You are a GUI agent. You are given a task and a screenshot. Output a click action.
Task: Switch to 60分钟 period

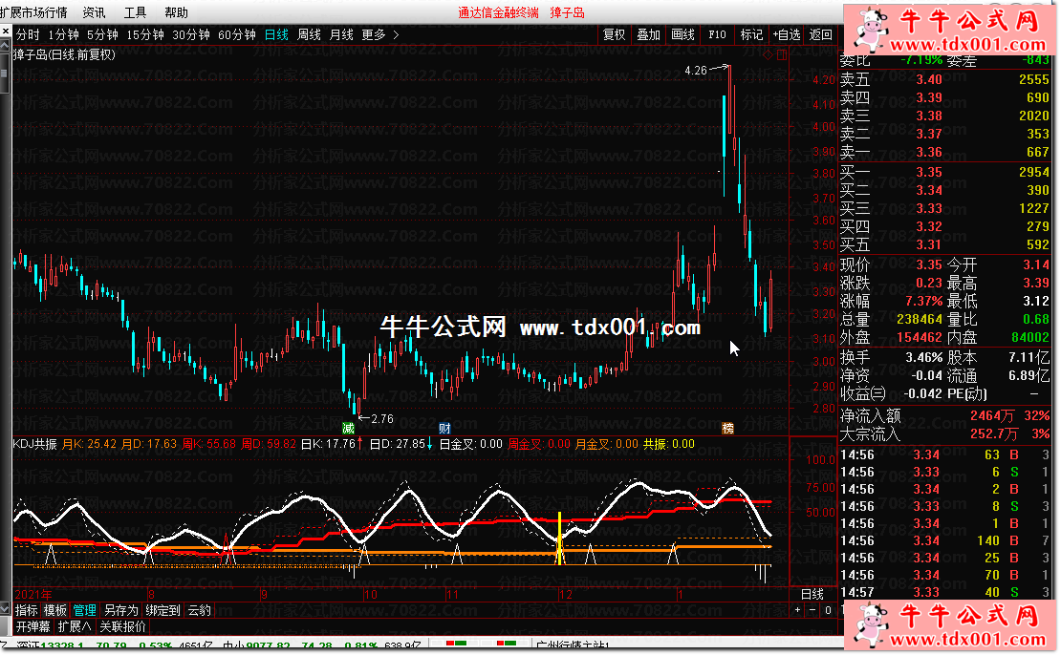click(x=237, y=34)
